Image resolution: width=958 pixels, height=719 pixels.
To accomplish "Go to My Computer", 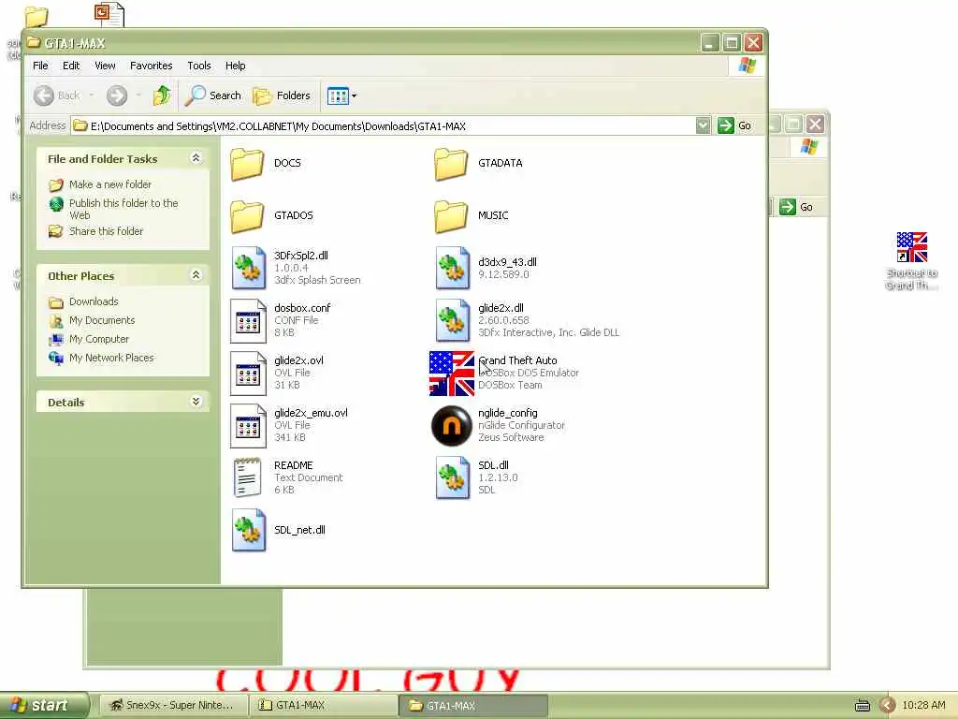I will point(99,339).
